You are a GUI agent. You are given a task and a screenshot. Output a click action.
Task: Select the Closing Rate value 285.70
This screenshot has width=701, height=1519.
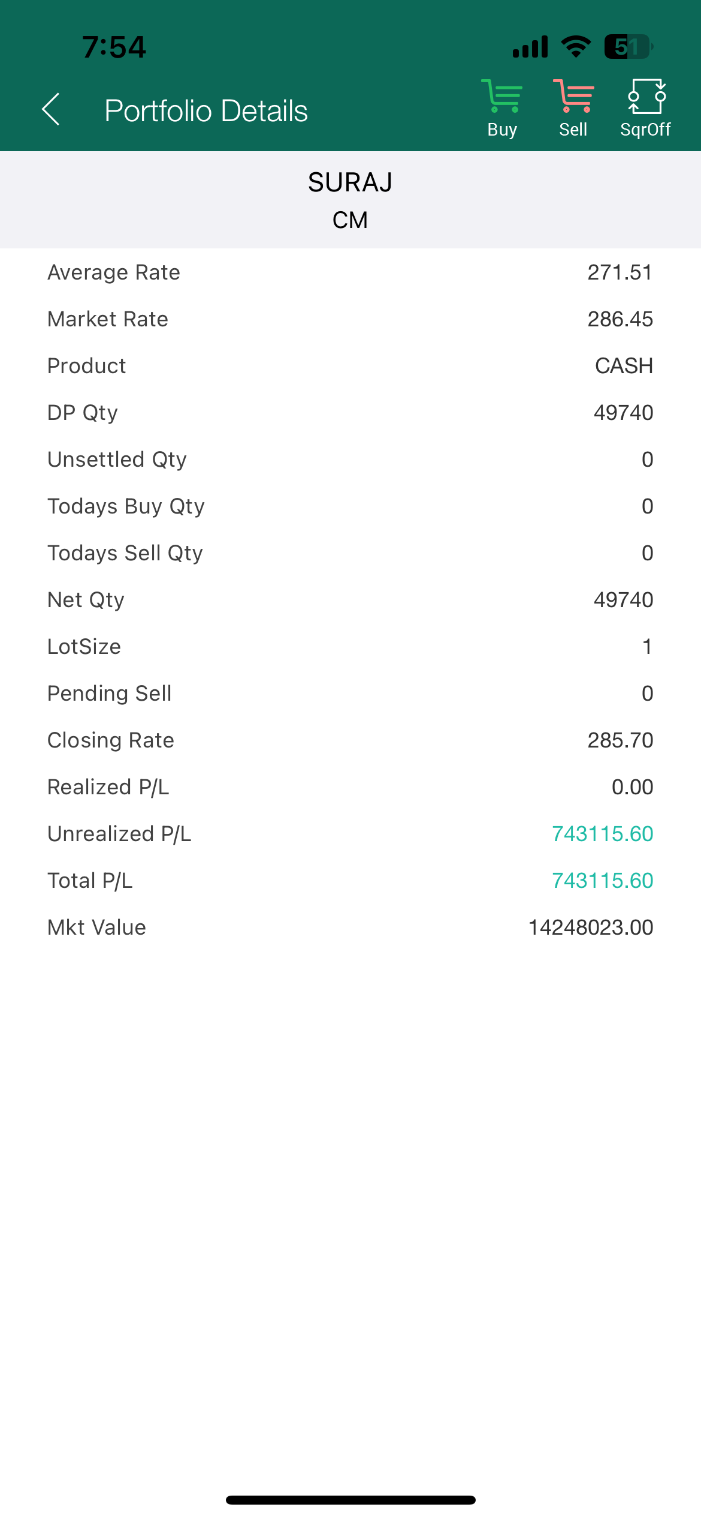click(x=620, y=740)
